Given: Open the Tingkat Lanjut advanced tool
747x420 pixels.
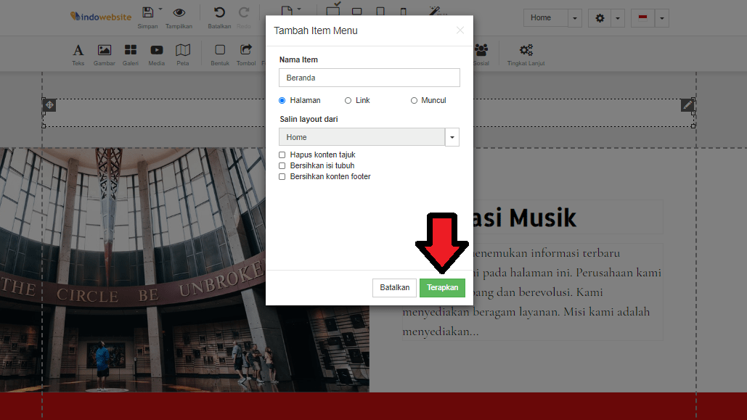Looking at the screenshot, I should pos(526,50).
